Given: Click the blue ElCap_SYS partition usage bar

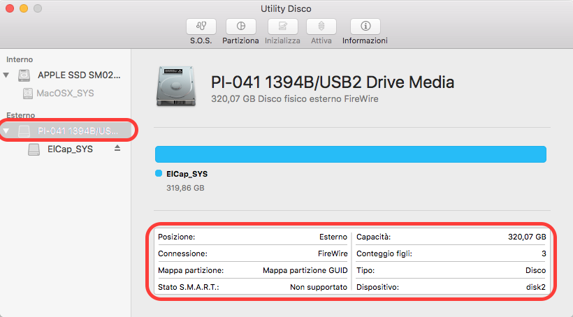Looking at the screenshot, I should coord(351,154).
